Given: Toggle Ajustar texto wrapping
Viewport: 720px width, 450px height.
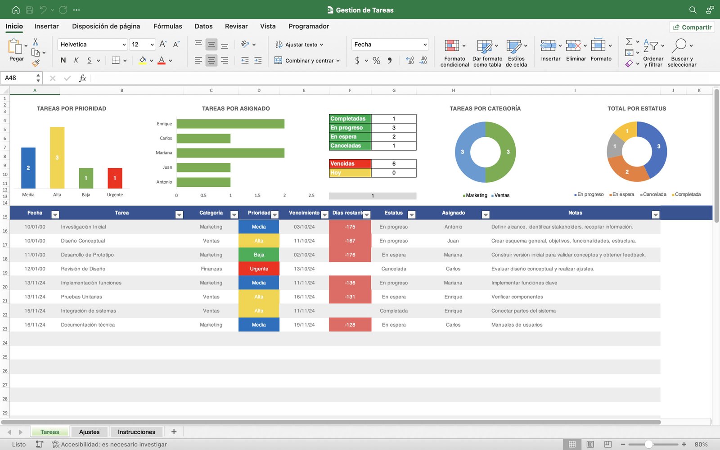Looking at the screenshot, I should click(299, 45).
